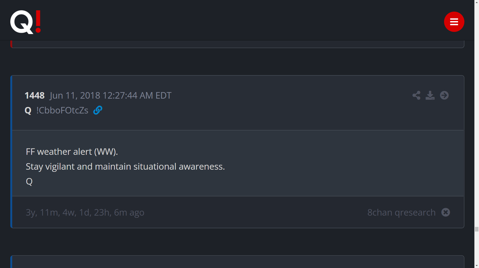
Task: Click the Q signature in post body
Action: 29,181
